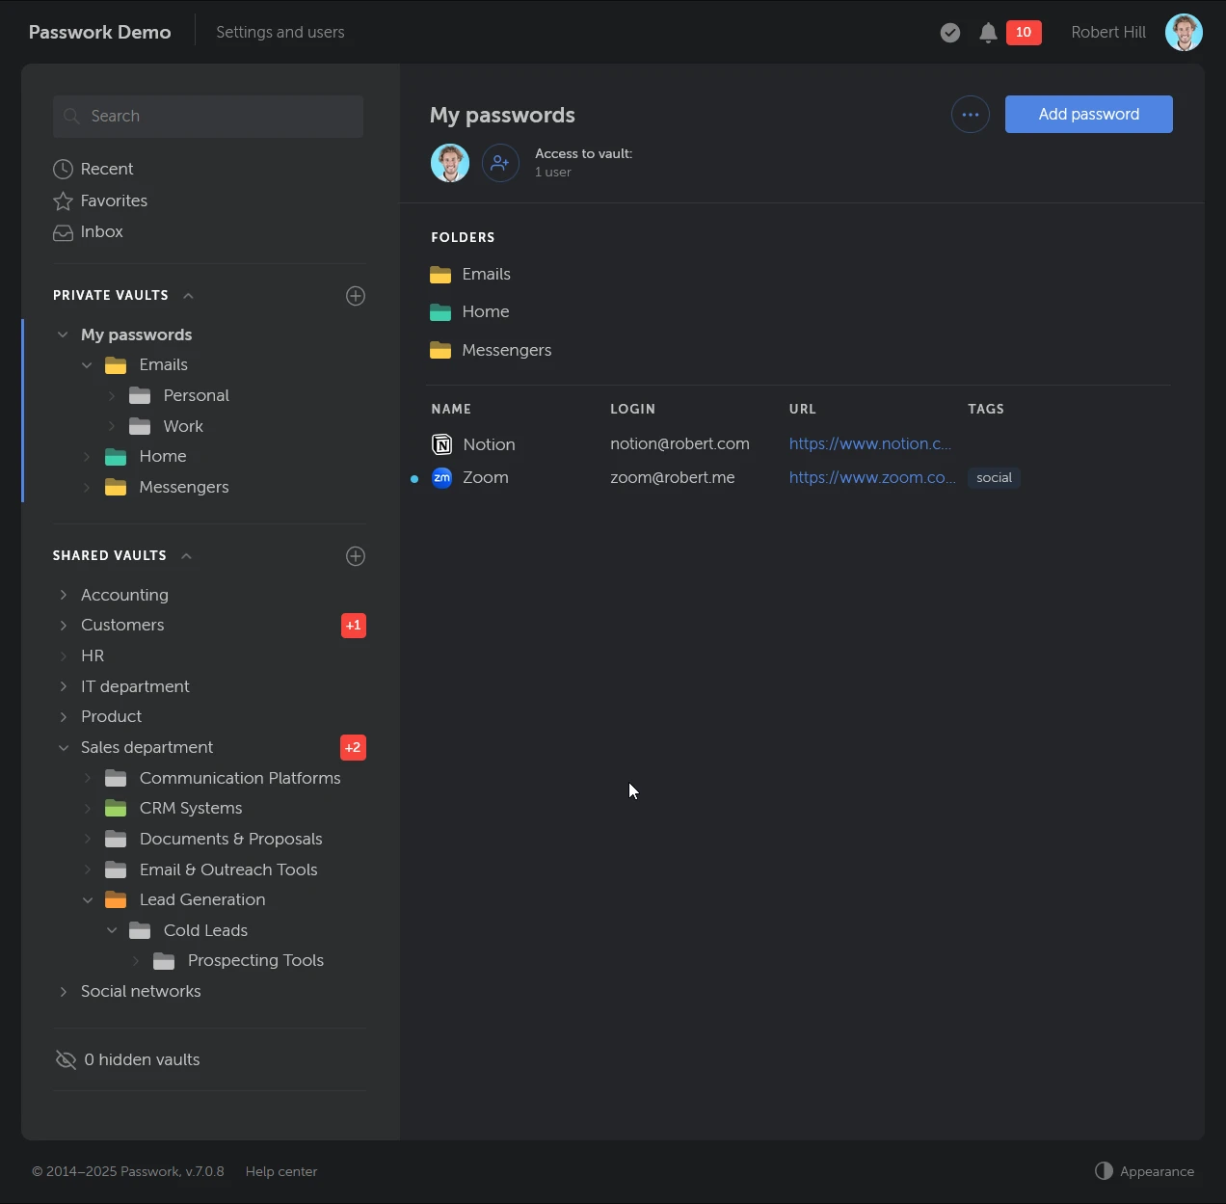
Task: Collapse the Sales department vault
Action: coord(64,747)
